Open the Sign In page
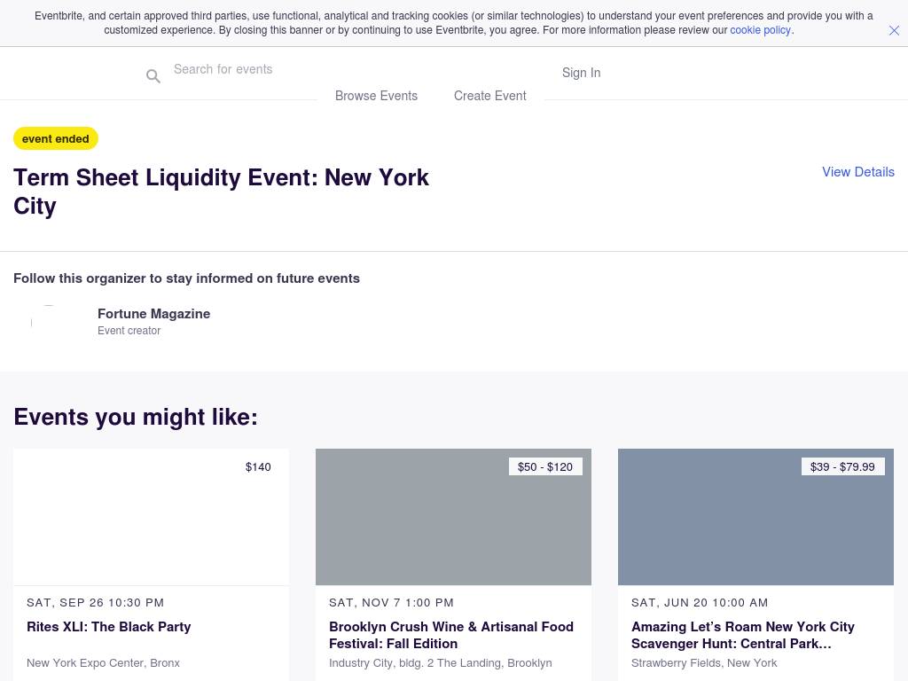Screen dimensions: 908x681 (x=581, y=73)
